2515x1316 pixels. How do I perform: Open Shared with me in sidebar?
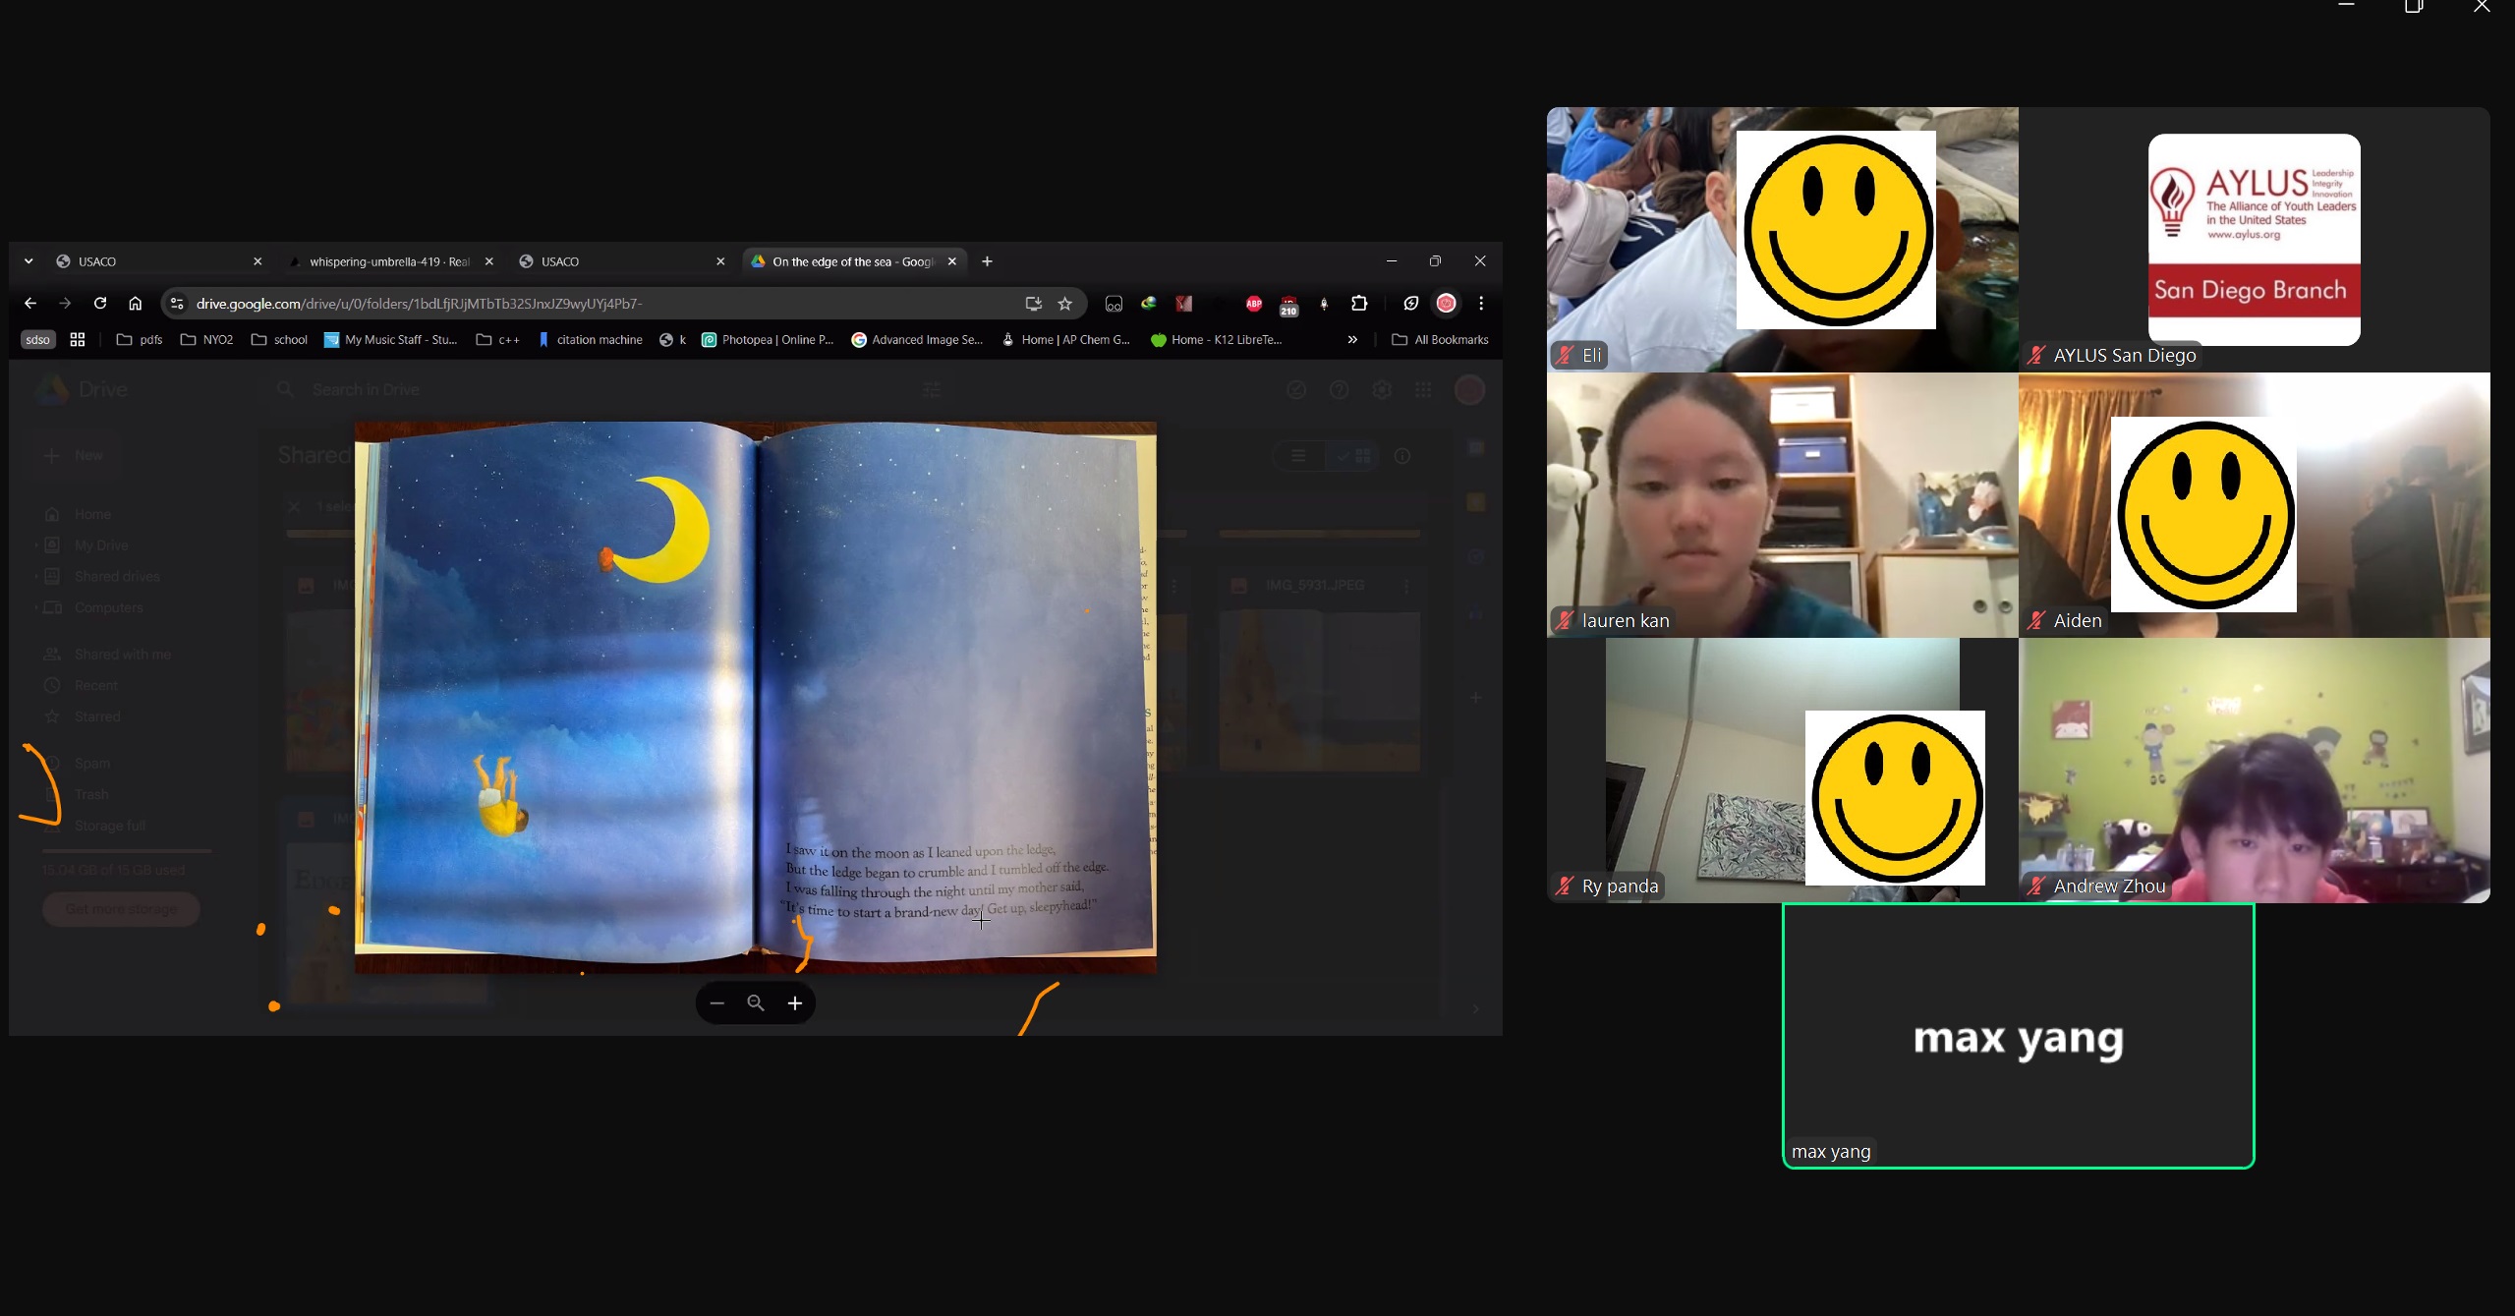(x=122, y=655)
